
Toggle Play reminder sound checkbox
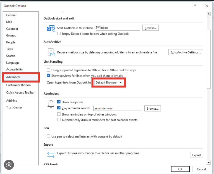(x=59, y=108)
